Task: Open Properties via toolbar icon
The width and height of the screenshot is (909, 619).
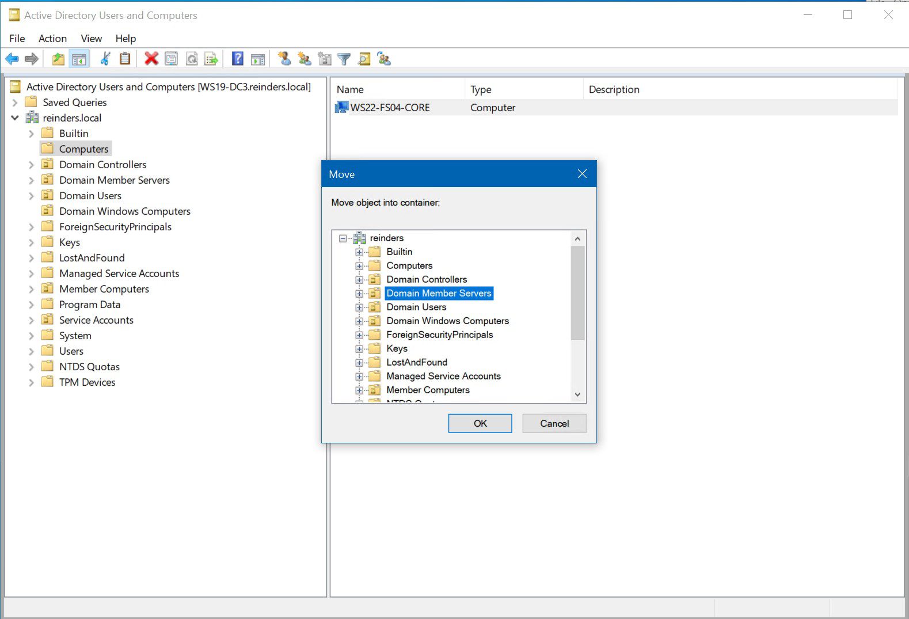Action: 171,59
